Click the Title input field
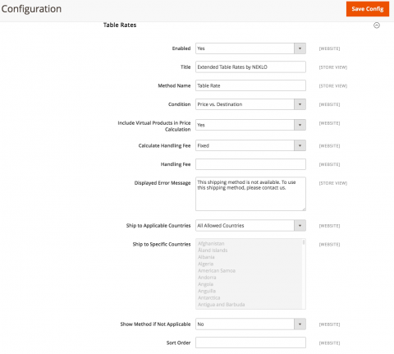The width and height of the screenshot is (394, 354). [x=250, y=67]
